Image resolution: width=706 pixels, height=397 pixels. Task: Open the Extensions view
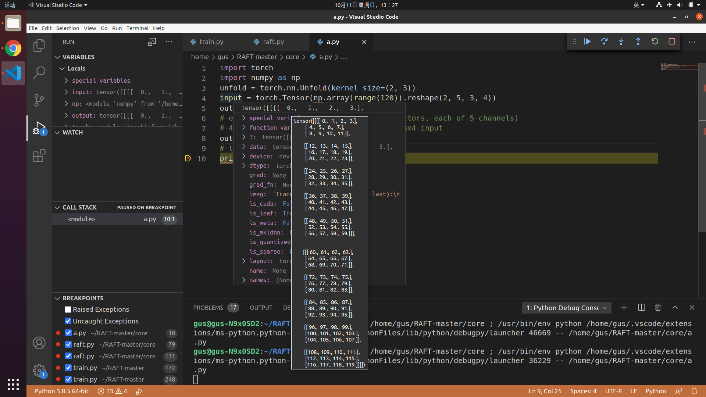point(39,155)
